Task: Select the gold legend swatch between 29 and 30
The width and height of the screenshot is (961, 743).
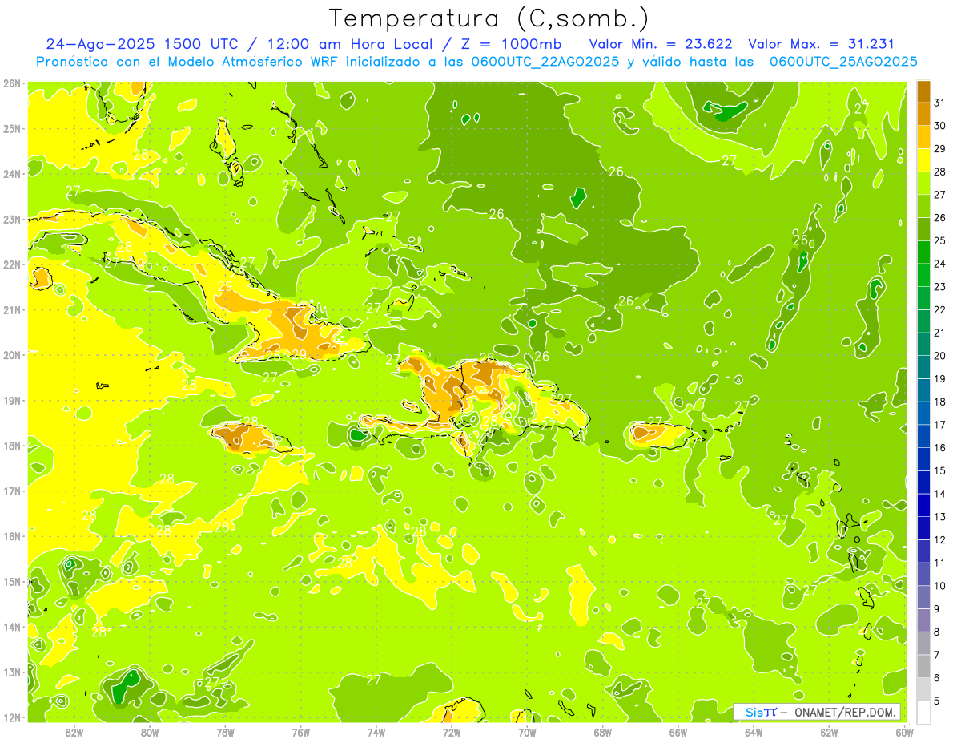Action: (x=923, y=137)
